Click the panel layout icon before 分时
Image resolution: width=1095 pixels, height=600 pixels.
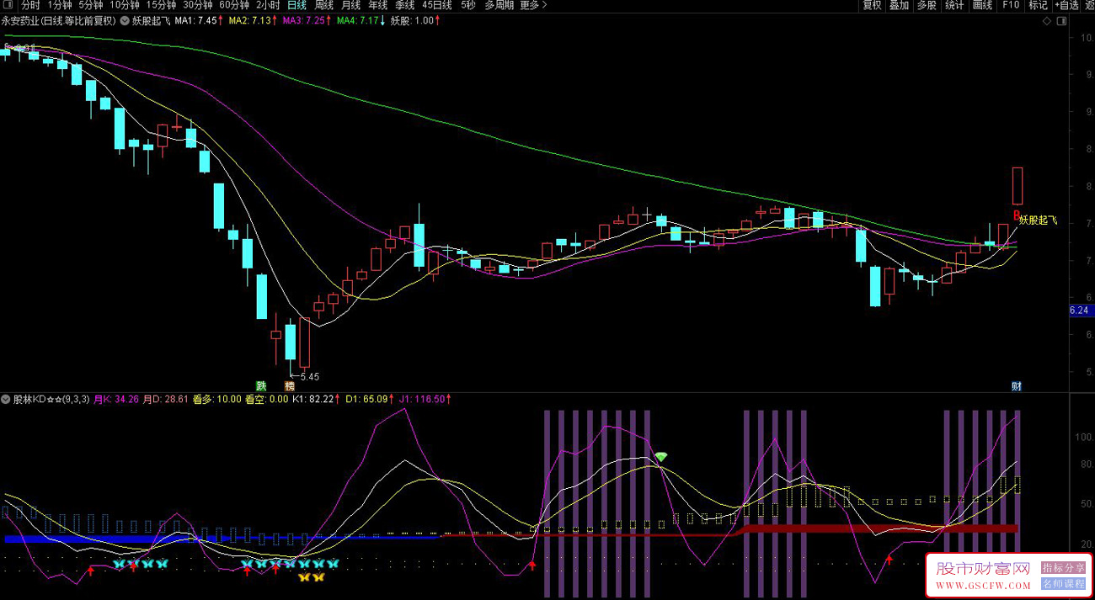(8, 5)
